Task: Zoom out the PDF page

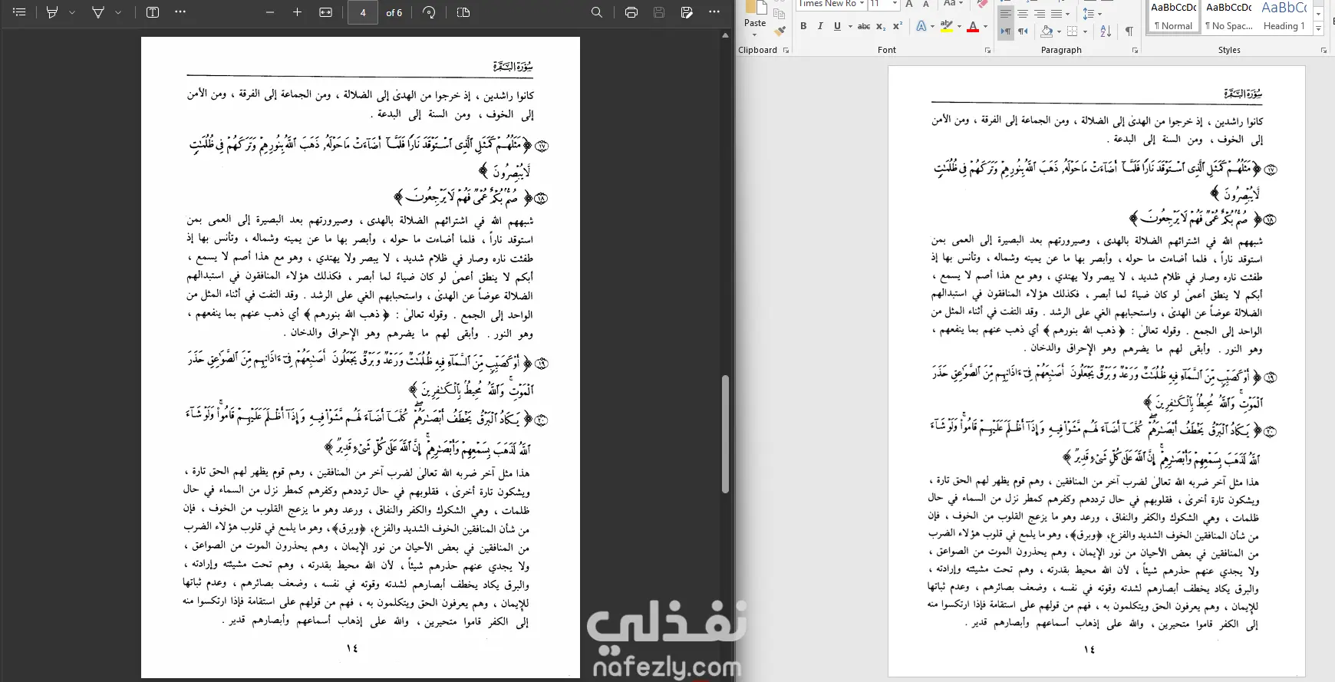Action: coord(270,12)
